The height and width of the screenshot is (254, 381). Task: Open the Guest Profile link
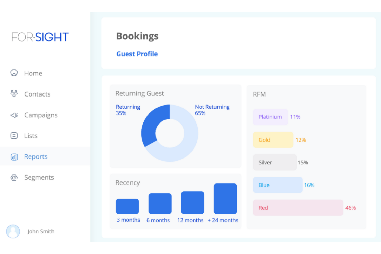[137, 54]
